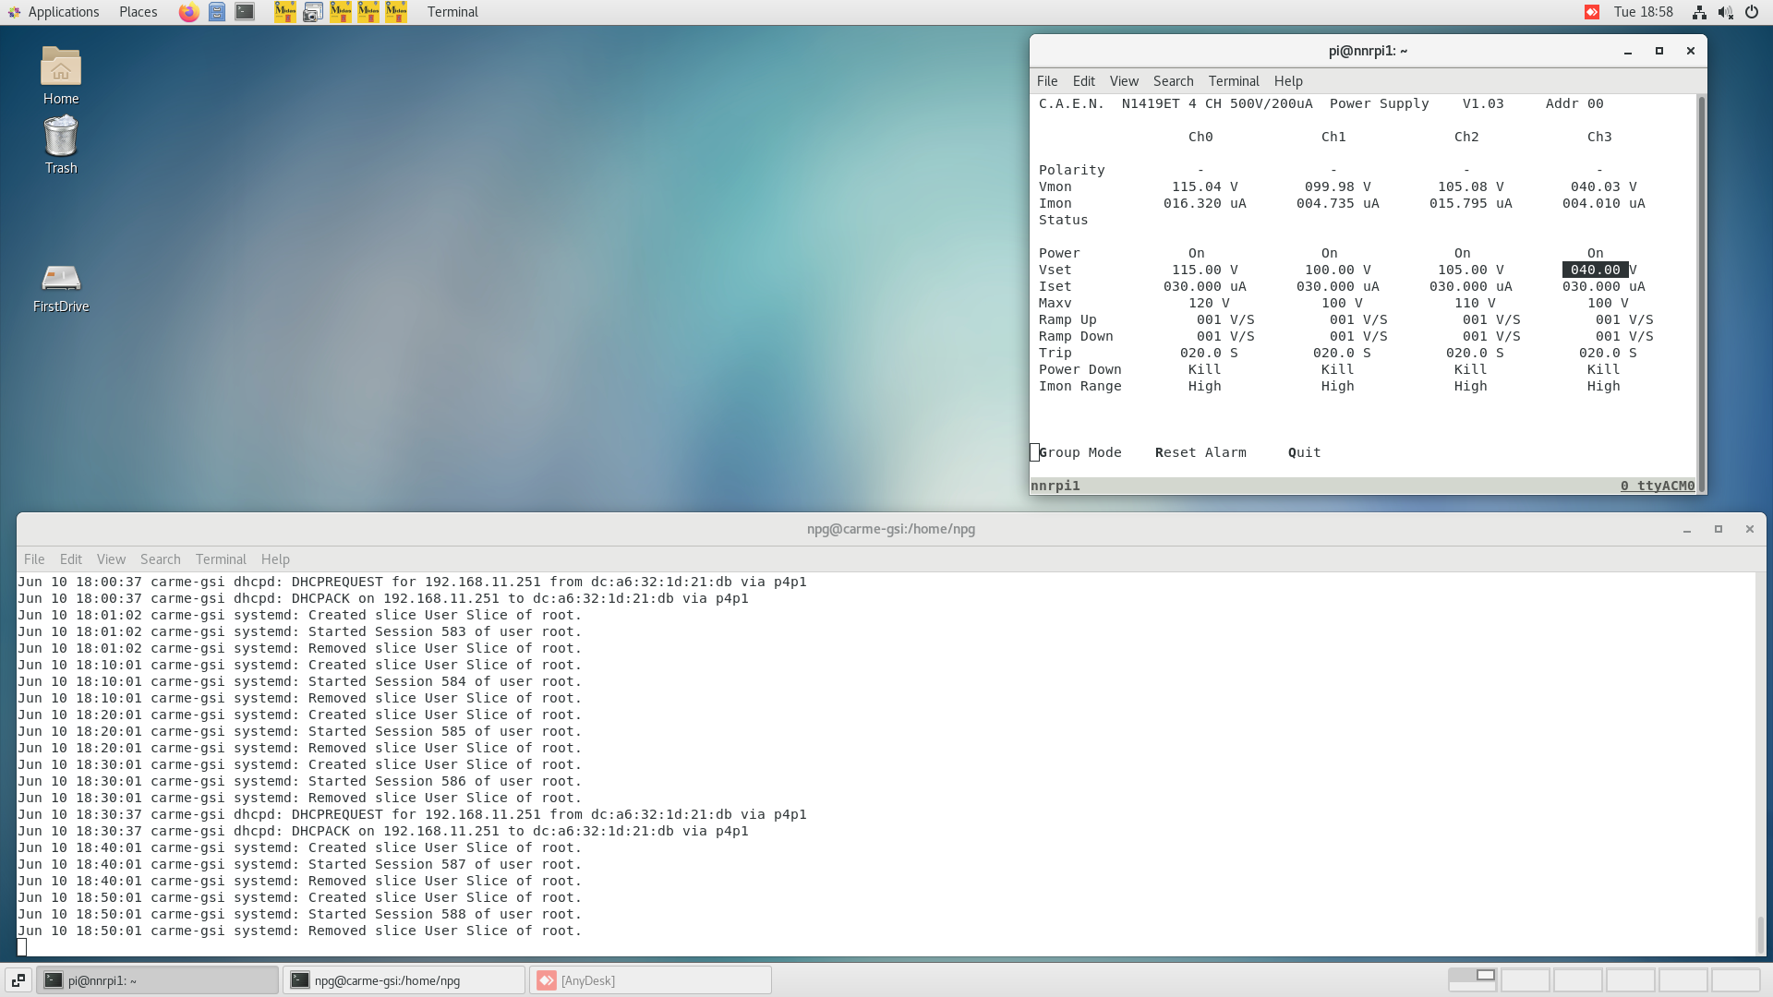Launch the first Midas shortcut in the panel
1773x997 pixels.
click(x=284, y=12)
